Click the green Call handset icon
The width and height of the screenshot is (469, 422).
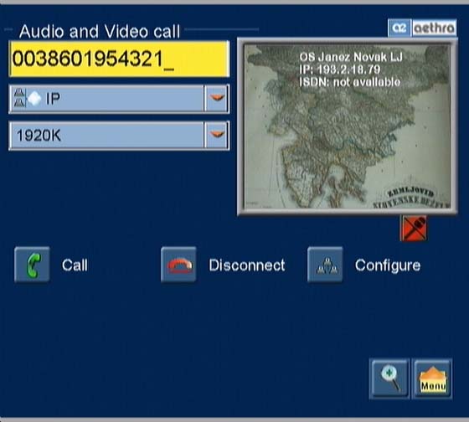pyautogui.click(x=32, y=265)
